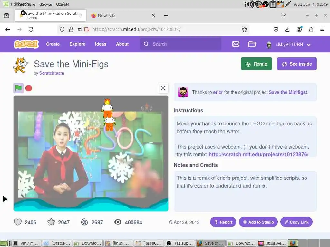Bookmark this page with the star icon
330x247 pixels.
(x=244, y=29)
